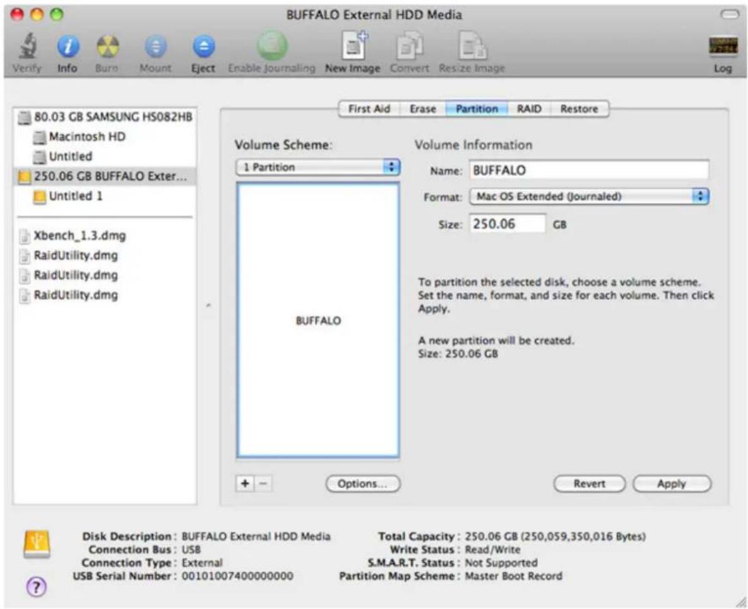This screenshot has height=609, width=748.
Task: Select the BUFFALO partition block
Action: click(318, 321)
